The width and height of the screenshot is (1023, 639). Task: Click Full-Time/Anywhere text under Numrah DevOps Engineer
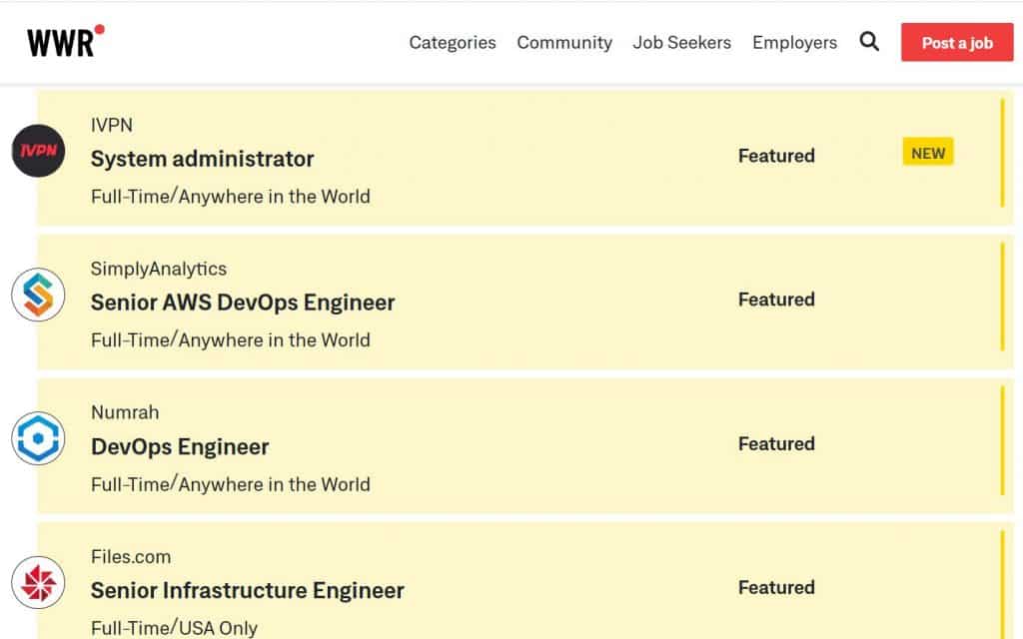pos(231,484)
